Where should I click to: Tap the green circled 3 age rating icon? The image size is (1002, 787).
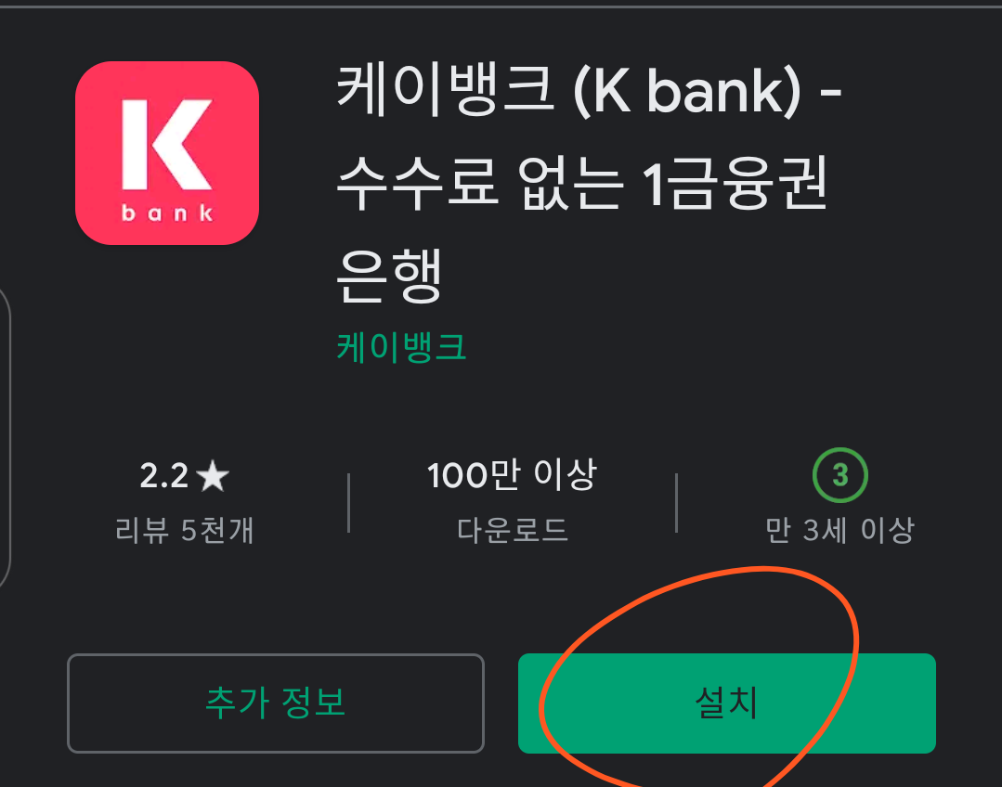(839, 475)
